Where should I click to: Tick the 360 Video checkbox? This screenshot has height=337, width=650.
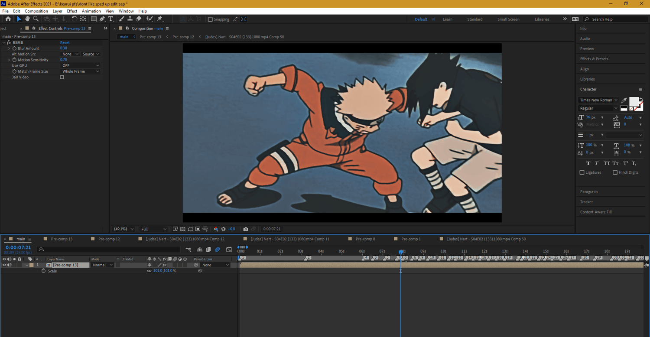pos(62,77)
